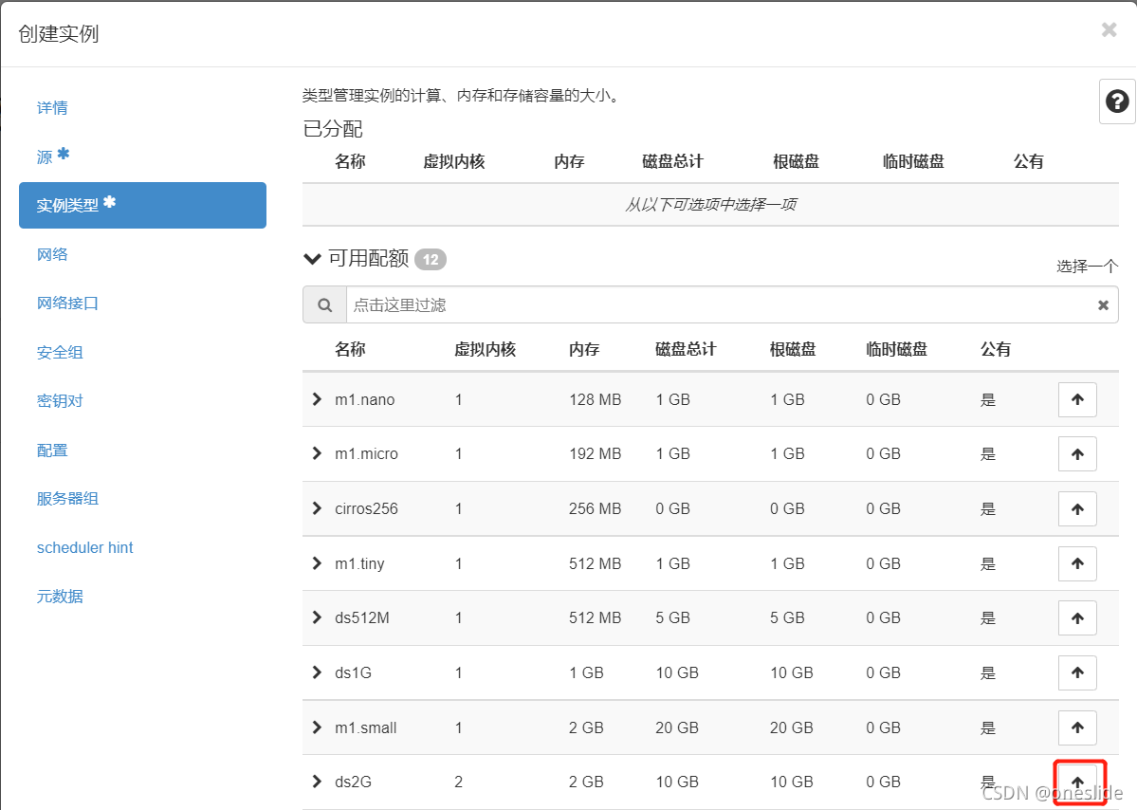
Task: Allocate ds2G flavor with its up arrow
Action: tap(1077, 782)
